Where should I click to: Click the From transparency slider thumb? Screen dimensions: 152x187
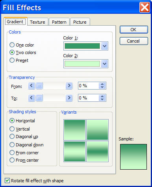click(x=39, y=86)
